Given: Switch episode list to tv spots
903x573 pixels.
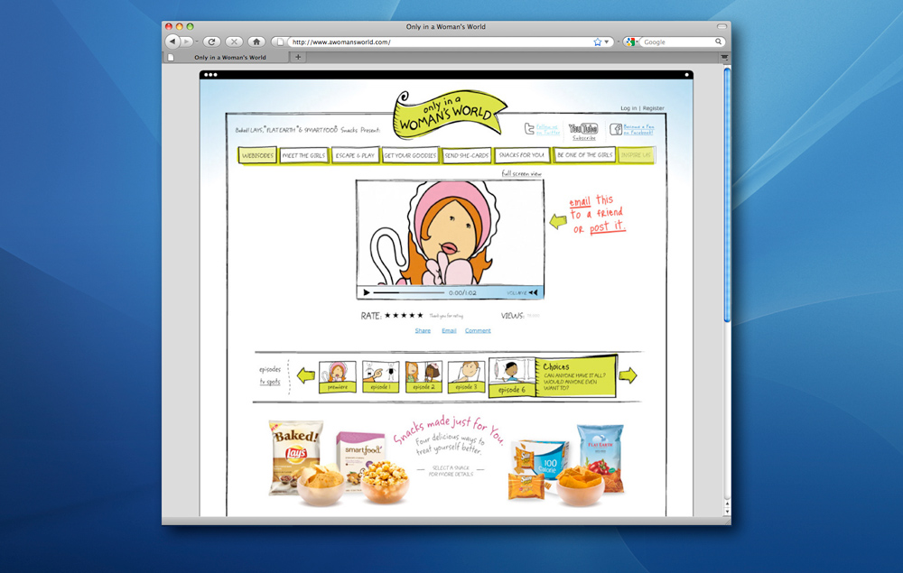Looking at the screenshot, I should [271, 381].
